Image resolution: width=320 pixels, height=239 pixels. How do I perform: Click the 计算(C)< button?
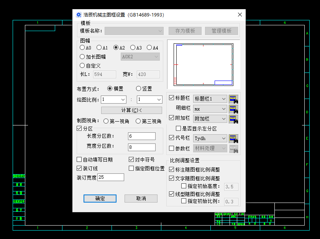click(x=131, y=110)
